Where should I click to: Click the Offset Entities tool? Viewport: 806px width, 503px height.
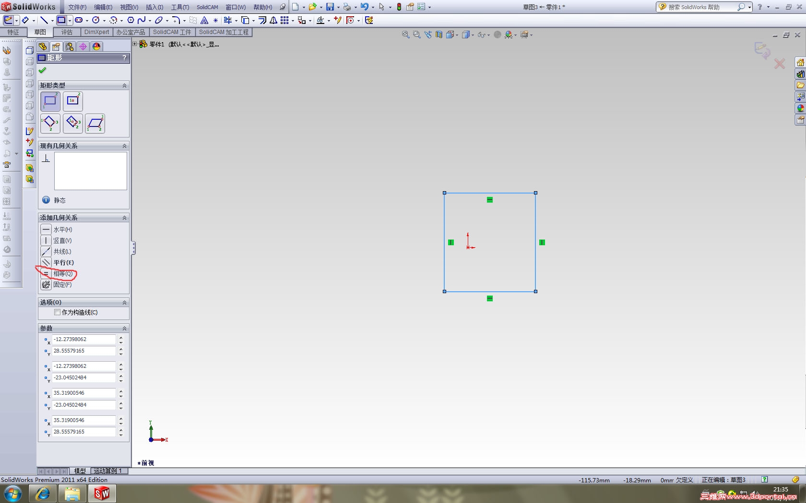[x=262, y=20]
